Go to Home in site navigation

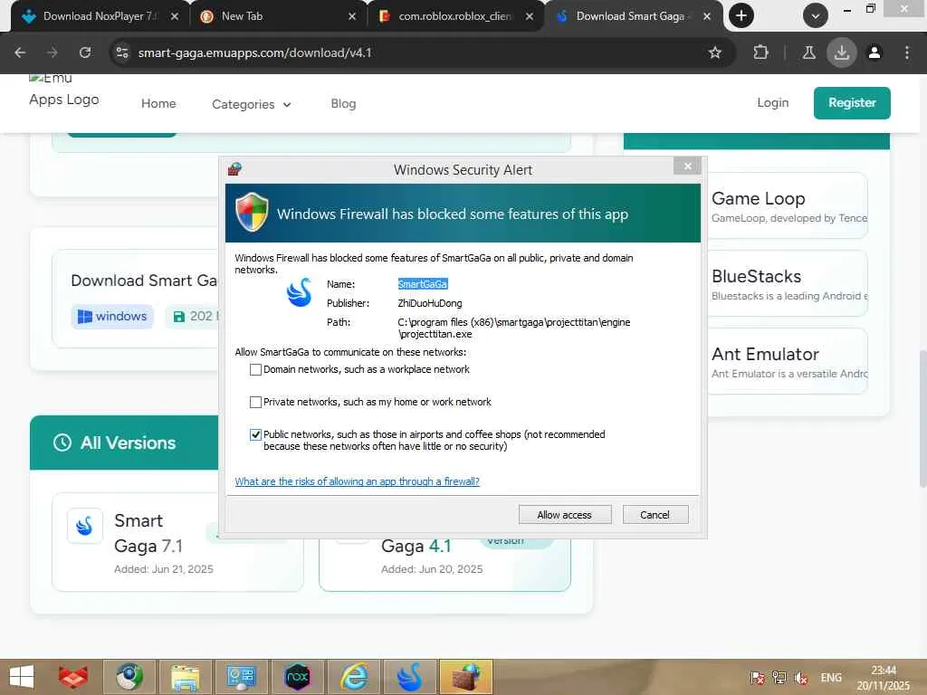coord(158,103)
